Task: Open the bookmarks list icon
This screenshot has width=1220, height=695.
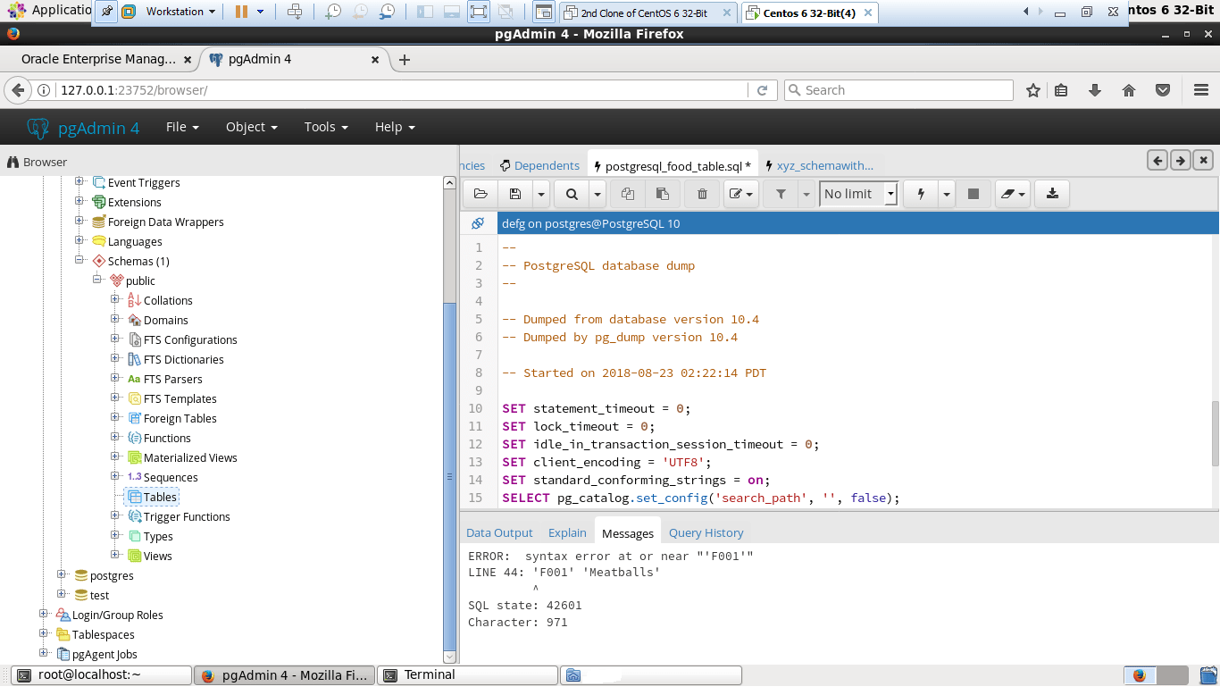Action: point(1061,90)
